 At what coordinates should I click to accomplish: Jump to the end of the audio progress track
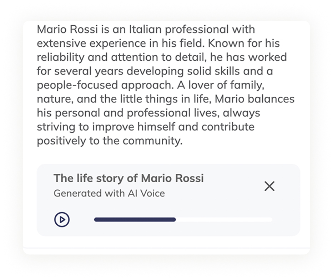[x=271, y=220]
